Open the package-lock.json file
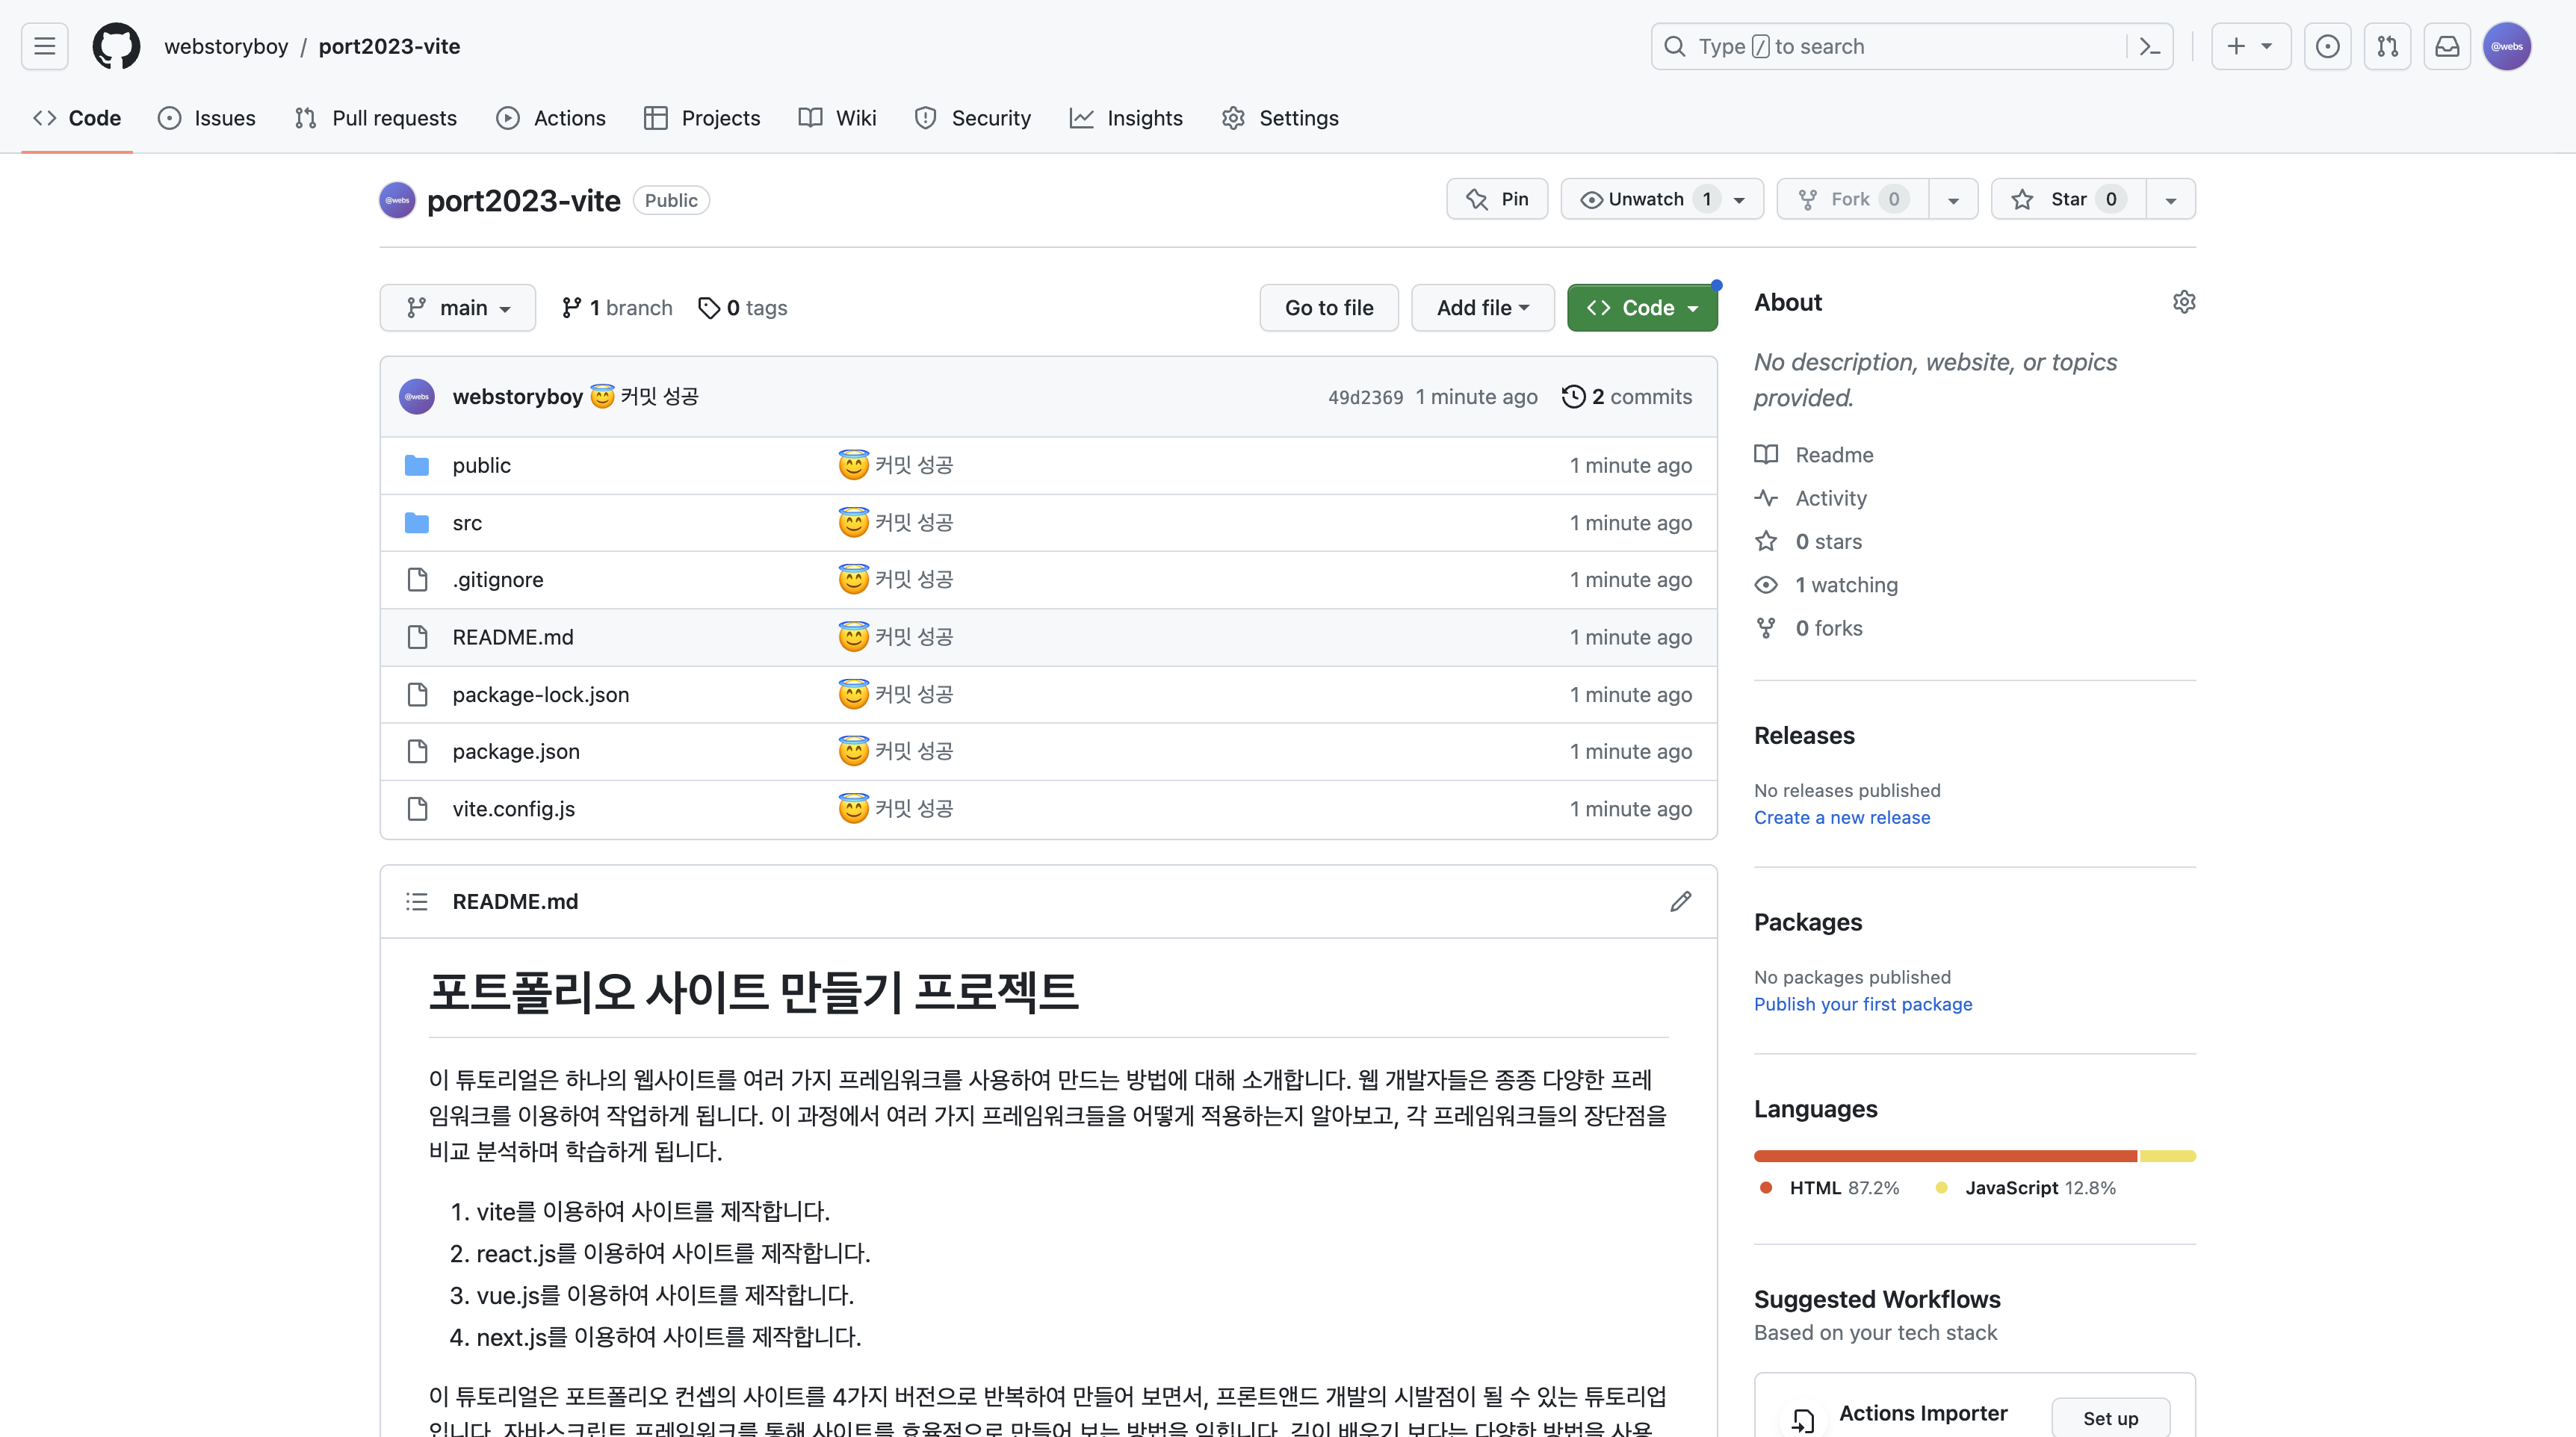 pos(540,695)
